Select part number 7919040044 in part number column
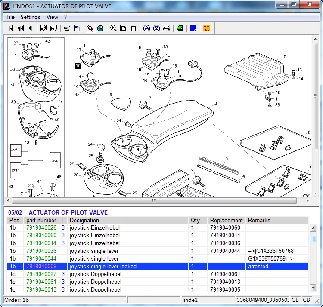 41,259
